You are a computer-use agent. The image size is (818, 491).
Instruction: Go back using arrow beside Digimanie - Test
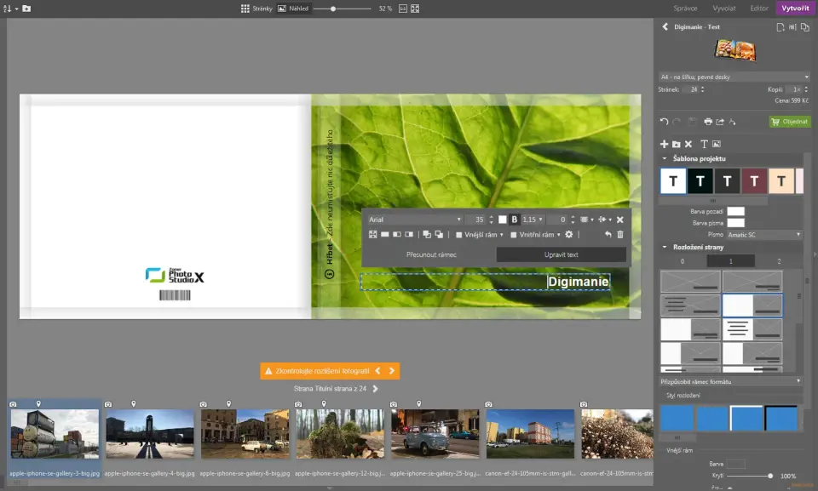tap(665, 27)
